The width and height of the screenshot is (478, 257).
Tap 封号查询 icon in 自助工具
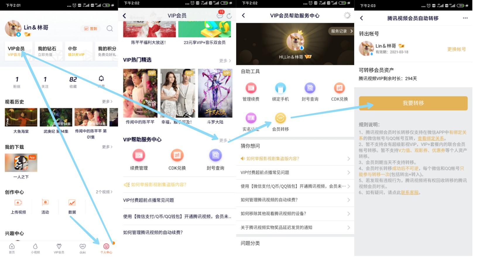pos(310,88)
